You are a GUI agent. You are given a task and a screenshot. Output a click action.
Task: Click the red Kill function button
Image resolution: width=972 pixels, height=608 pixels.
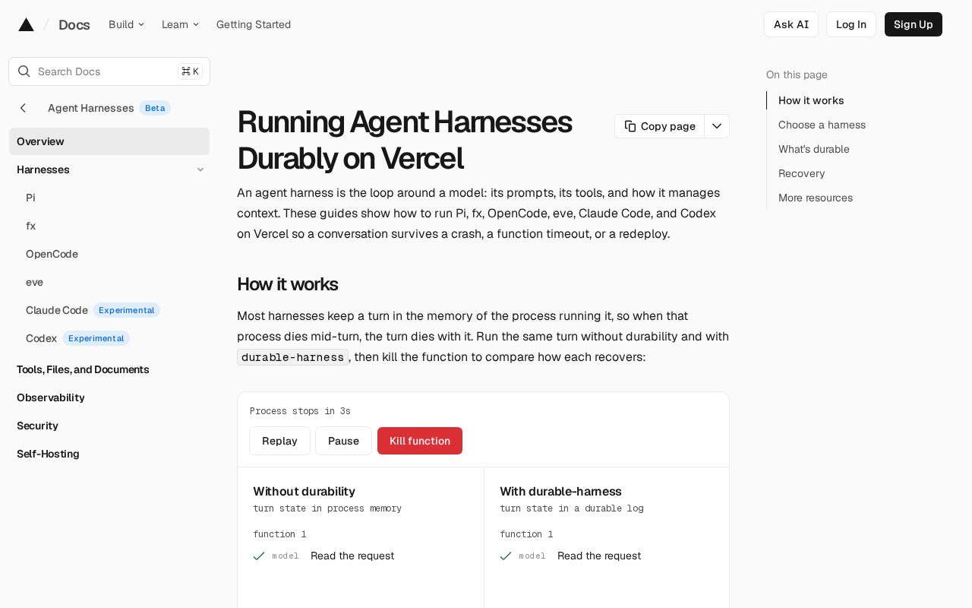point(420,441)
